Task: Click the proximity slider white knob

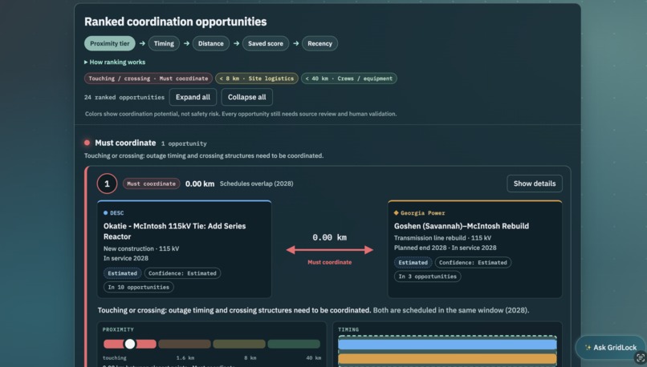Action: coord(130,344)
